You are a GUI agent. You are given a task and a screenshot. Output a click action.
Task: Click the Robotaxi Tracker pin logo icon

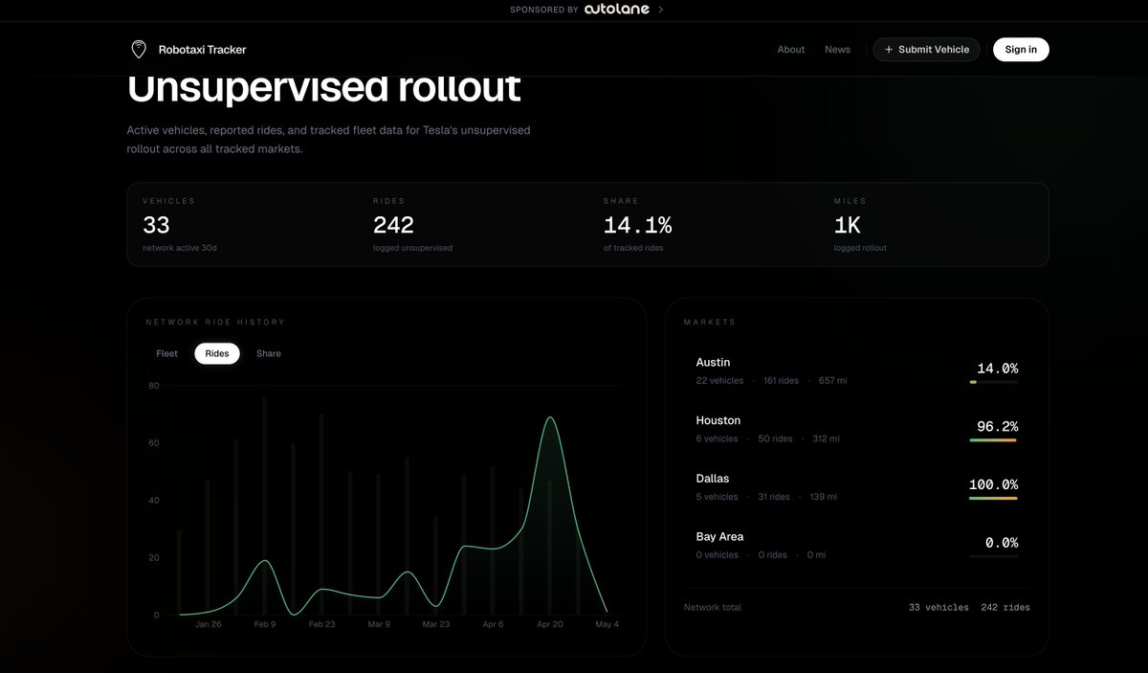[139, 49]
